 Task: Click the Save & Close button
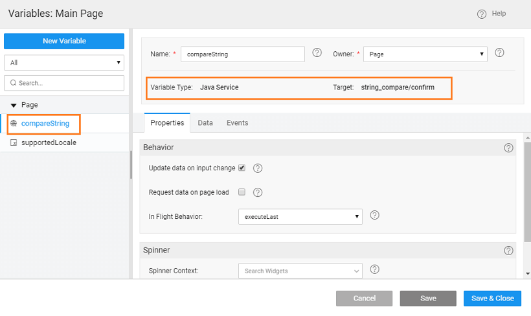tap(492, 299)
